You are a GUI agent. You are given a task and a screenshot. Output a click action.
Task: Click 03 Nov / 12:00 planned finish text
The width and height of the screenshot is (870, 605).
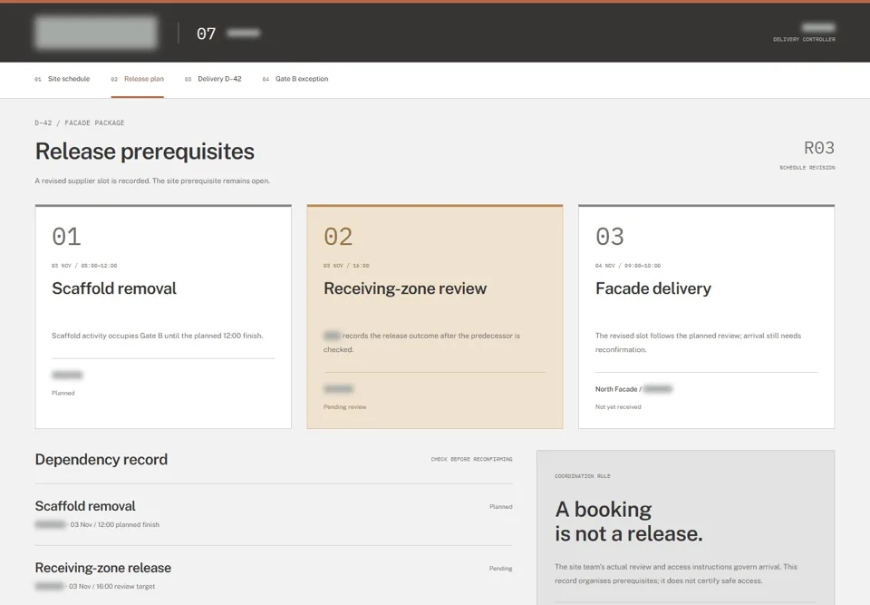(115, 524)
